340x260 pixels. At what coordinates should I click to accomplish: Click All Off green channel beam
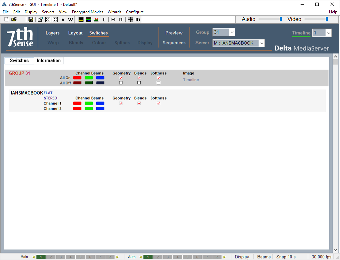(89, 83)
